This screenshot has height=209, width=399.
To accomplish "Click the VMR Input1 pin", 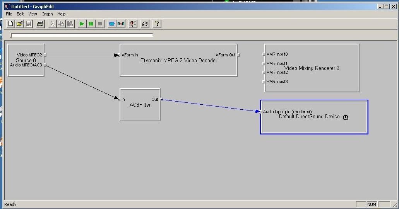I will click(x=264, y=63).
